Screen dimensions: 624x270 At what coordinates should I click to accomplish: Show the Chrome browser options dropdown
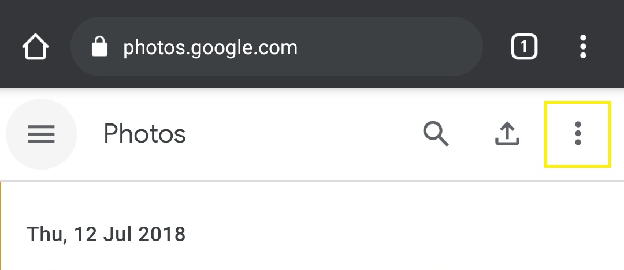(583, 47)
